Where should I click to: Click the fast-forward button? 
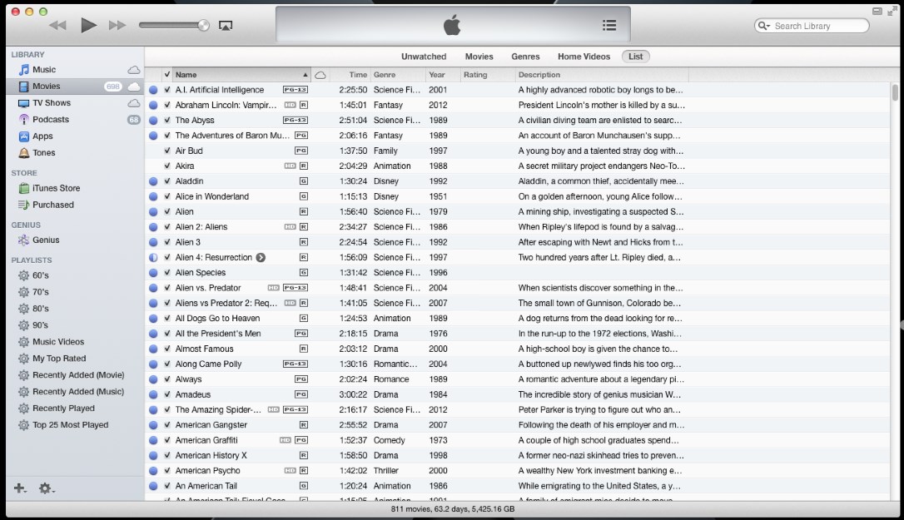click(117, 25)
